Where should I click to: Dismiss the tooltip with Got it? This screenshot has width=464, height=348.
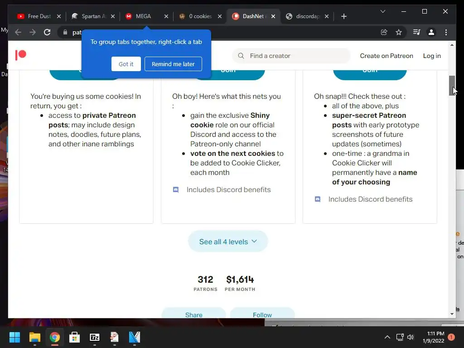pos(126,64)
